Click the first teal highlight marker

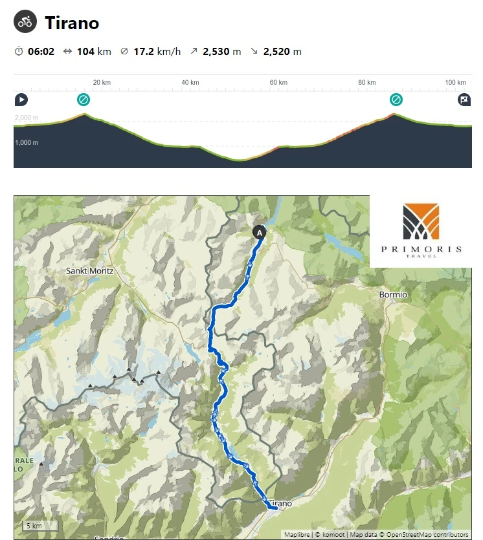tap(84, 100)
